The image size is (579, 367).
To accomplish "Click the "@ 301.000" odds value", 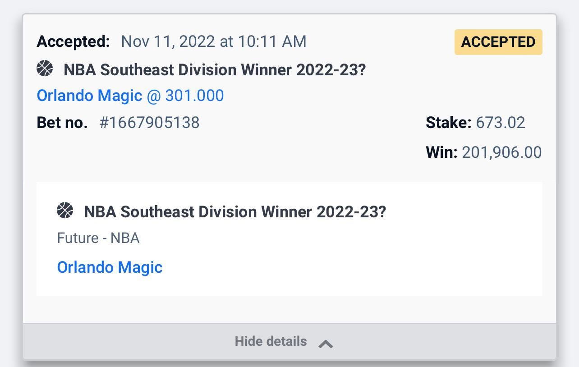I will 185,96.
